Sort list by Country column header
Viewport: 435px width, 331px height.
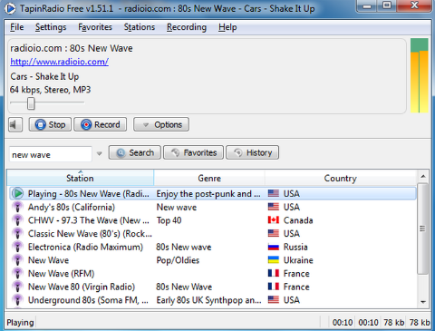point(341,178)
